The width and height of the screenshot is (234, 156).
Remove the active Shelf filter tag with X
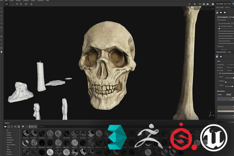click(x=36, y=127)
